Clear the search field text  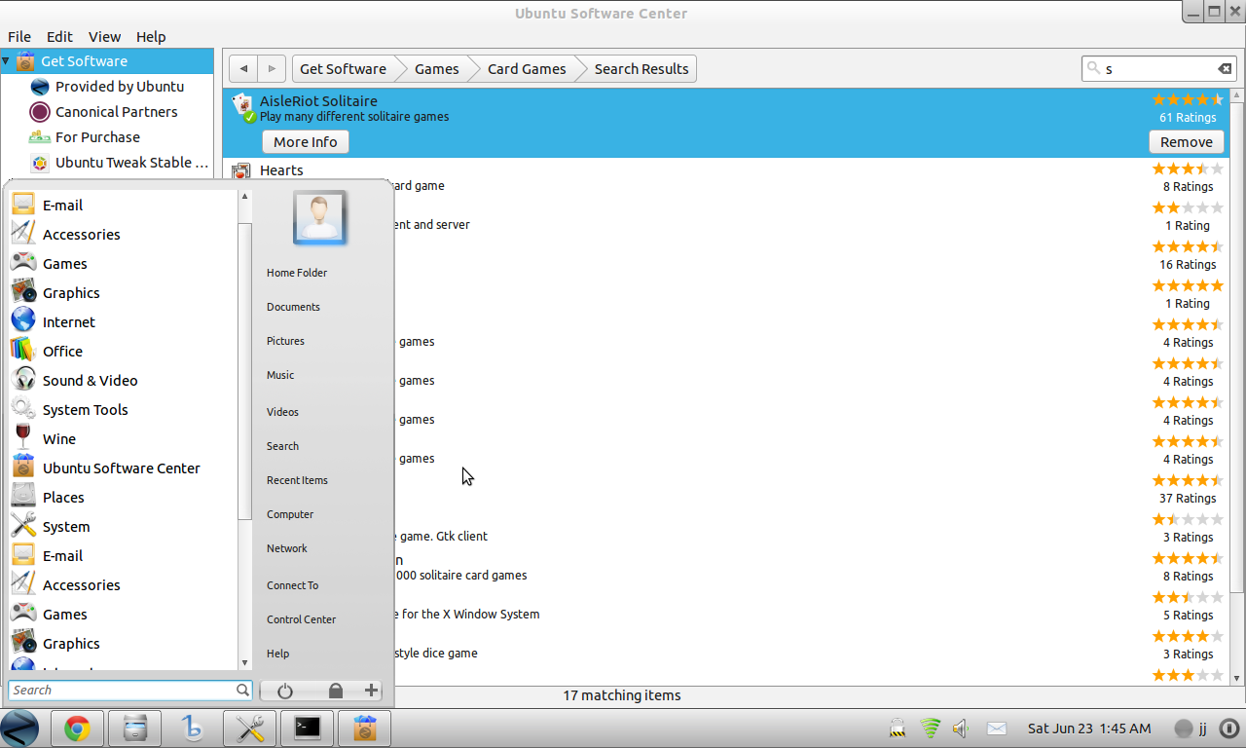pyautogui.click(x=1225, y=69)
